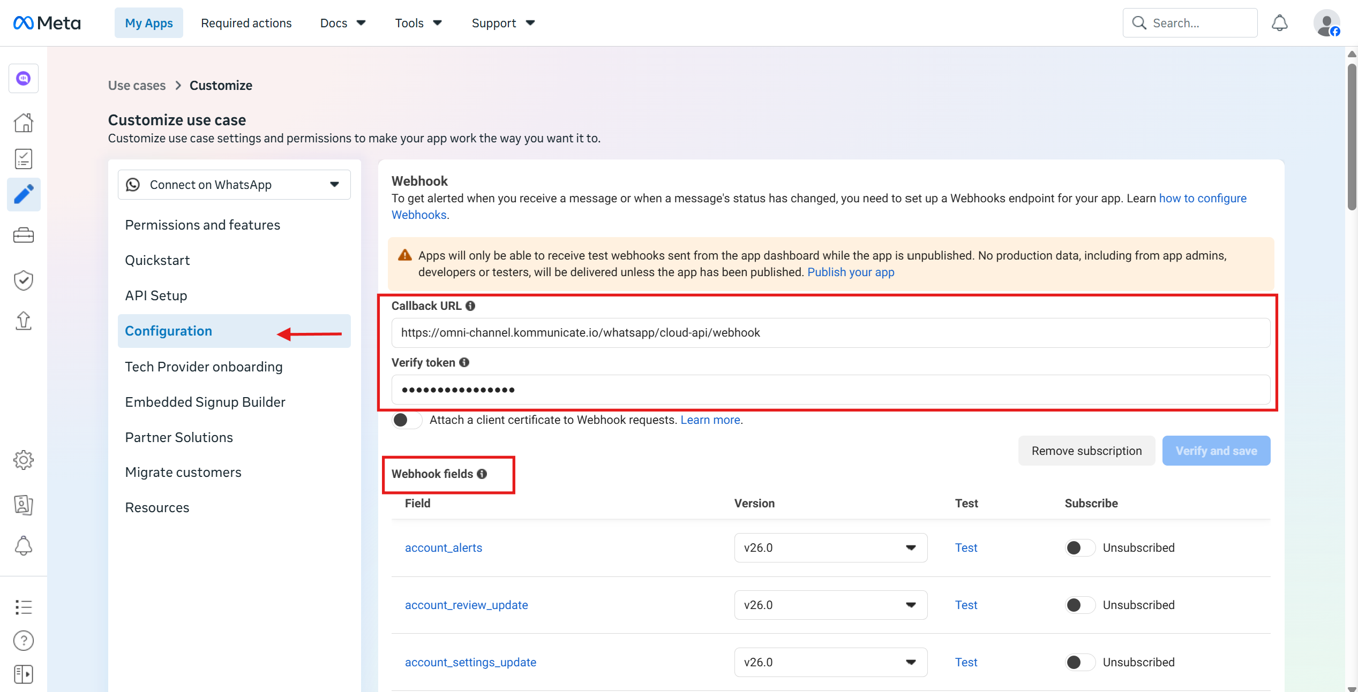
Task: Open the shield checkmark icon
Action: click(24, 280)
